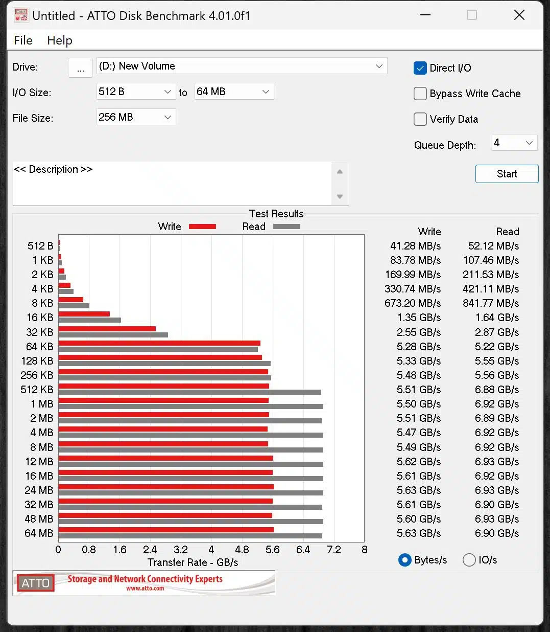Minimize the ATTO Disk Benchmark window
This screenshot has width=550, height=632.
point(425,15)
